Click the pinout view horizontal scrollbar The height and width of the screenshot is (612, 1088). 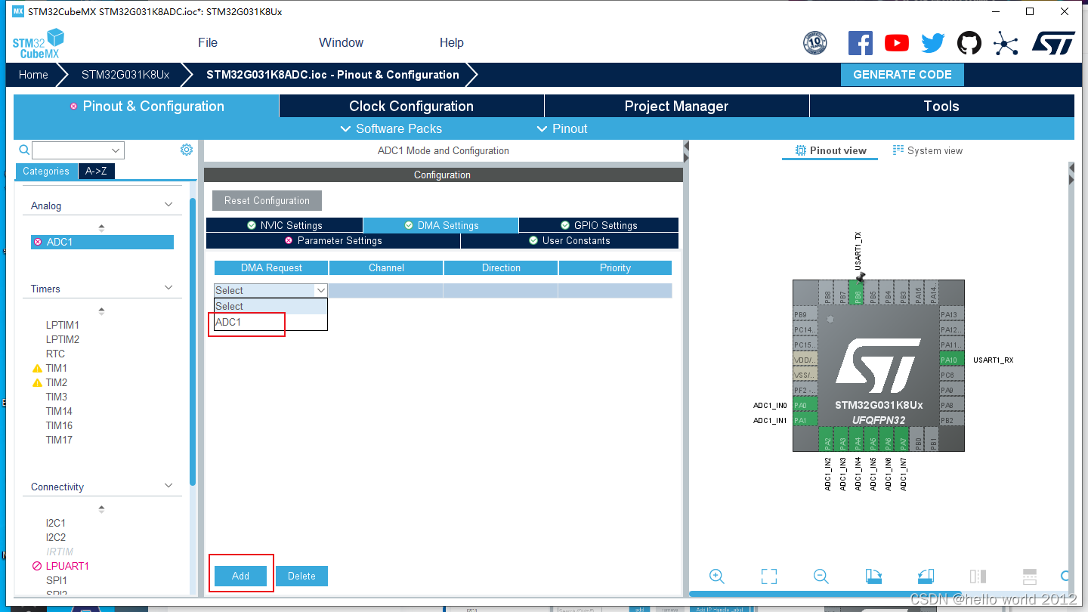click(x=825, y=594)
